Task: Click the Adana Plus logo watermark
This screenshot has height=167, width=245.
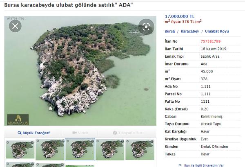Action: click(x=18, y=120)
